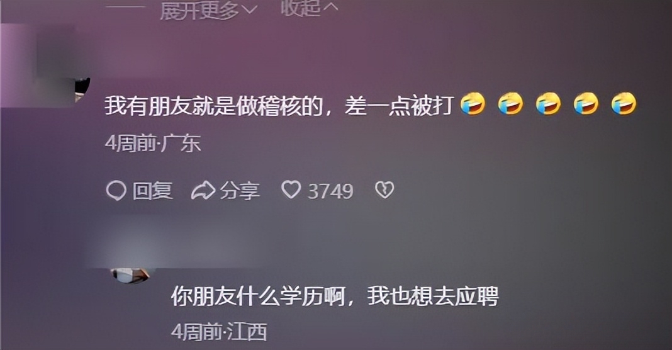Expand more replies with 展开更多
The height and width of the screenshot is (350, 672).
click(208, 10)
